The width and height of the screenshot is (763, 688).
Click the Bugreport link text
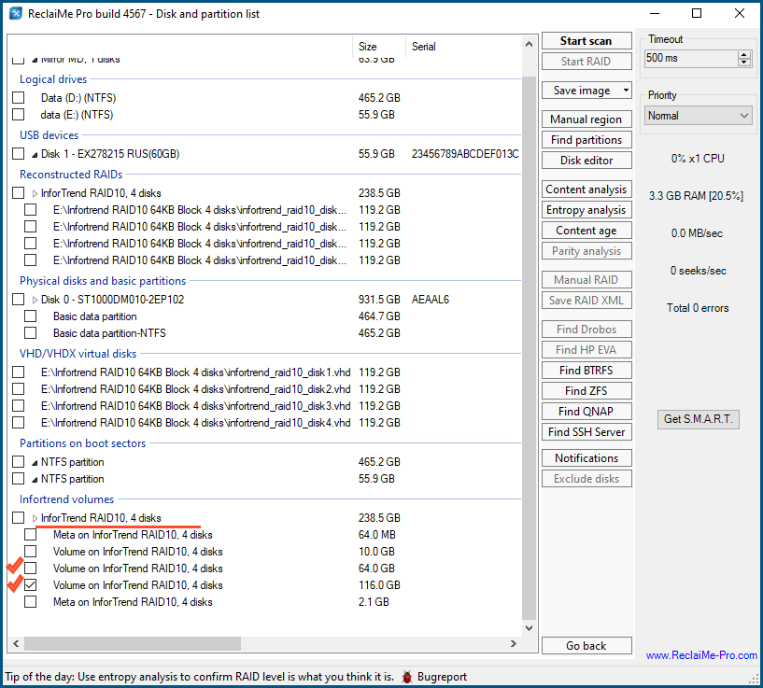(442, 677)
